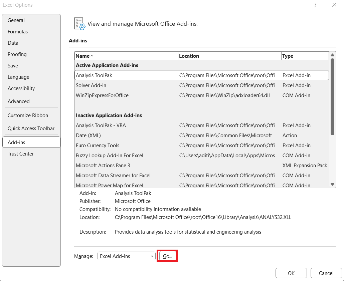
Task: Select the Date (XML) row
Action: tap(202, 135)
